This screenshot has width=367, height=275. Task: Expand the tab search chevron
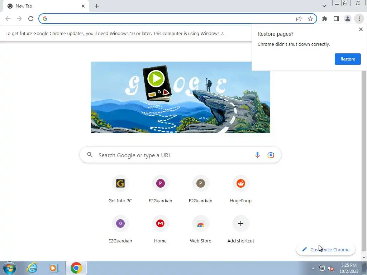pos(324,6)
